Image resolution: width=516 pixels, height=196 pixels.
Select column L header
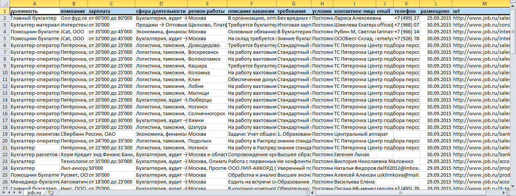click(x=436, y=3)
